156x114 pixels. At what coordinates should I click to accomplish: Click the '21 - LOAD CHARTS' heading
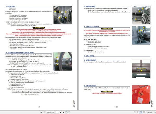(89, 56)
